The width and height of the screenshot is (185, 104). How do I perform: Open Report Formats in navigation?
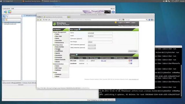[60, 60]
